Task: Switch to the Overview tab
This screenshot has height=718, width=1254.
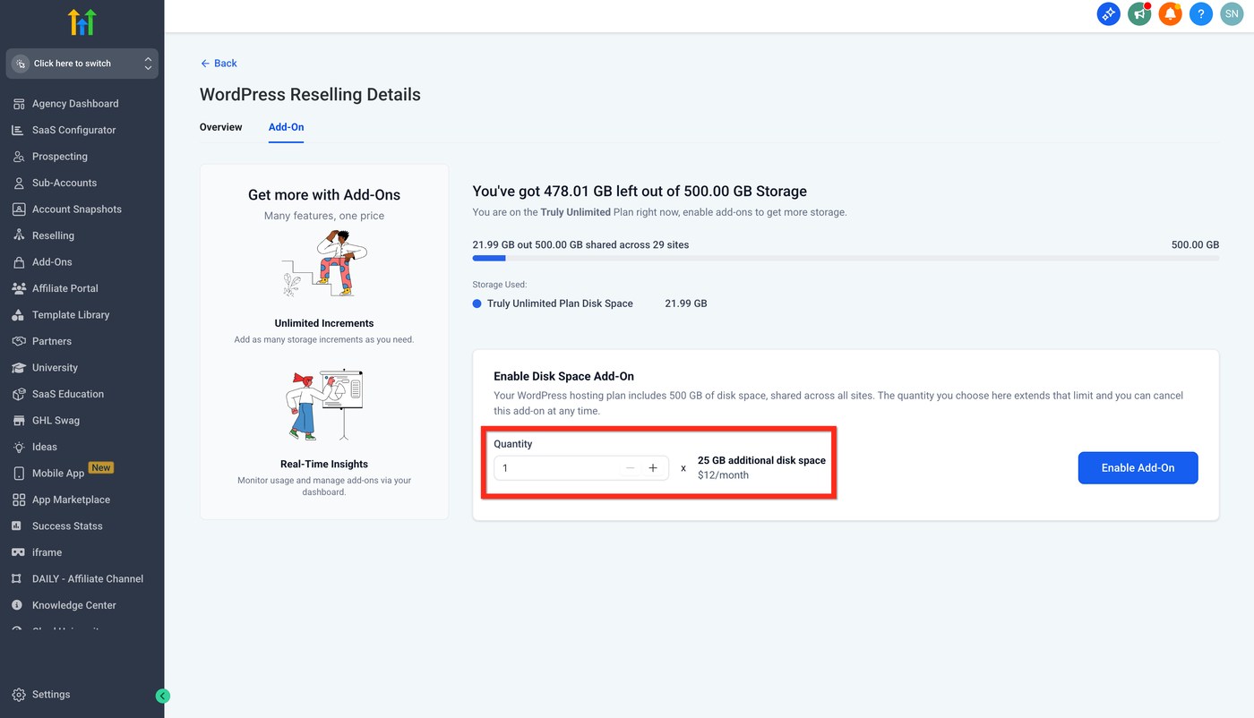Action: point(220,127)
